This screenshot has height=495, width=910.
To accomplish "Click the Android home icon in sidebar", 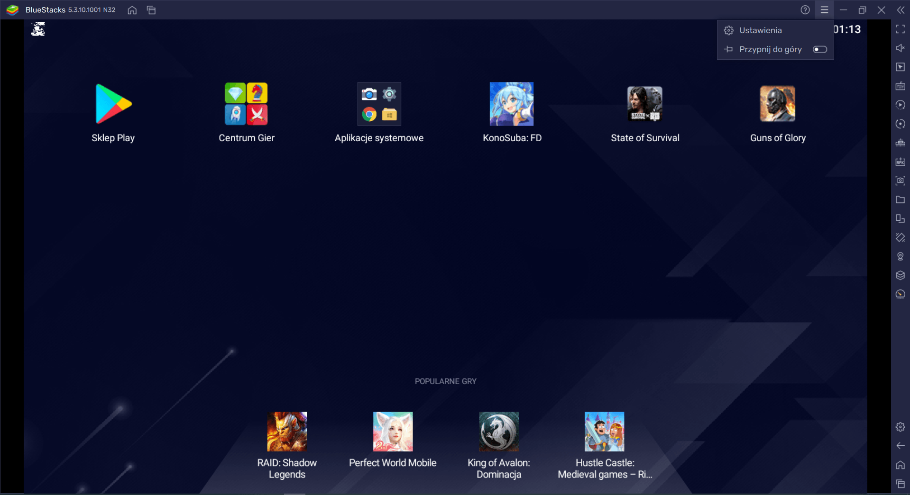I will coord(901,465).
